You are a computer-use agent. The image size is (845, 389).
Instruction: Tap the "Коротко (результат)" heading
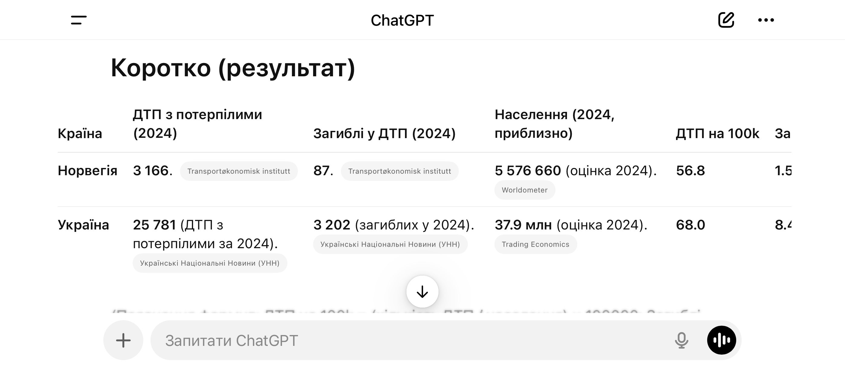click(233, 68)
